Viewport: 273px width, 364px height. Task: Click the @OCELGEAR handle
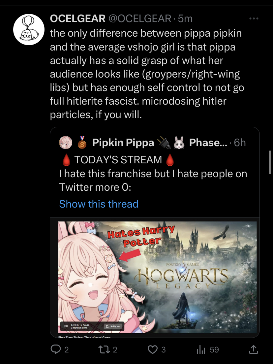point(140,18)
